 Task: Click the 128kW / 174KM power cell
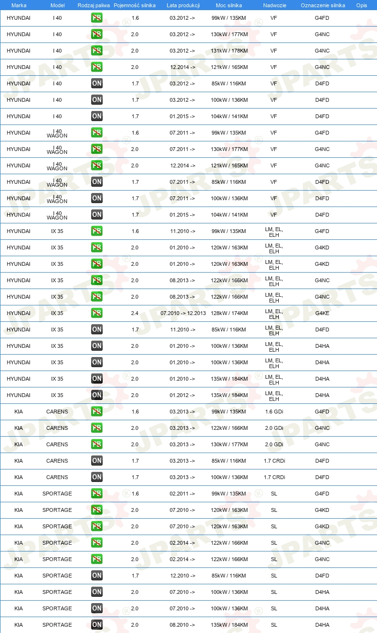229,313
